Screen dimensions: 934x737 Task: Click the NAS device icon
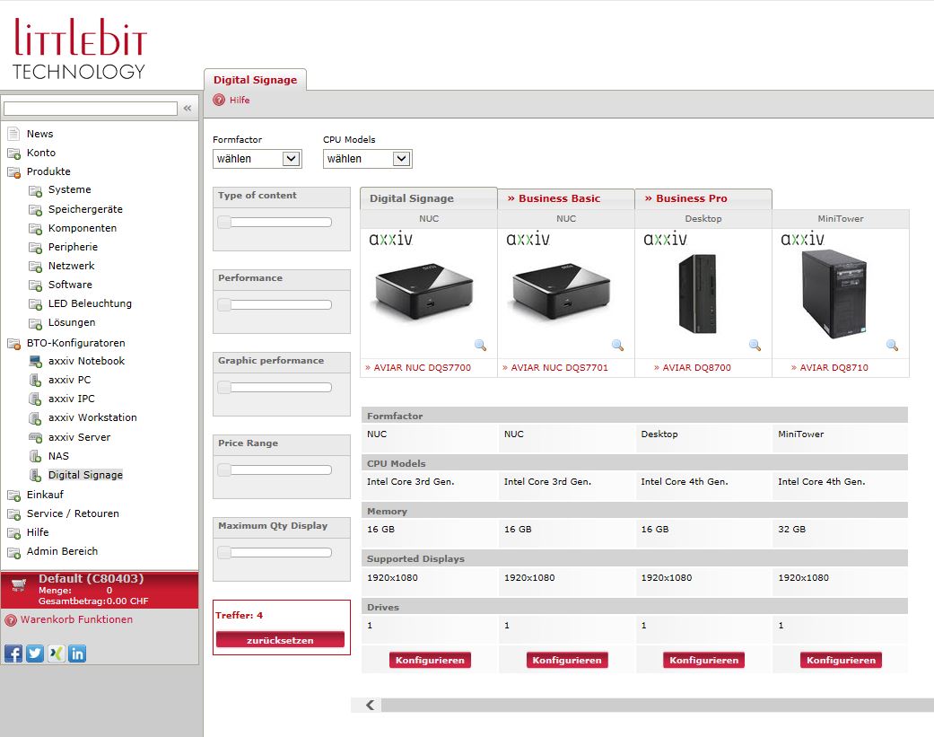click(35, 456)
